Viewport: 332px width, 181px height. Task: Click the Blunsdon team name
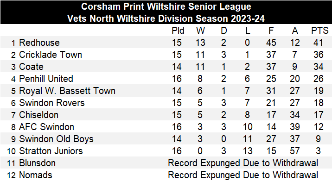click(38, 163)
